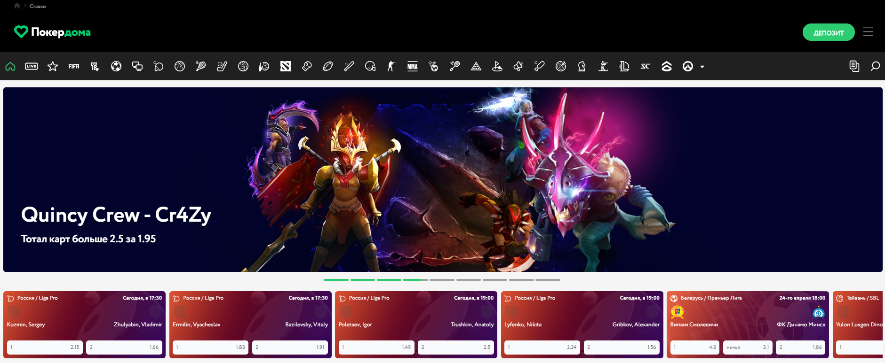Select the boxing glove icon
The height and width of the screenshot is (363, 885).
307,66
